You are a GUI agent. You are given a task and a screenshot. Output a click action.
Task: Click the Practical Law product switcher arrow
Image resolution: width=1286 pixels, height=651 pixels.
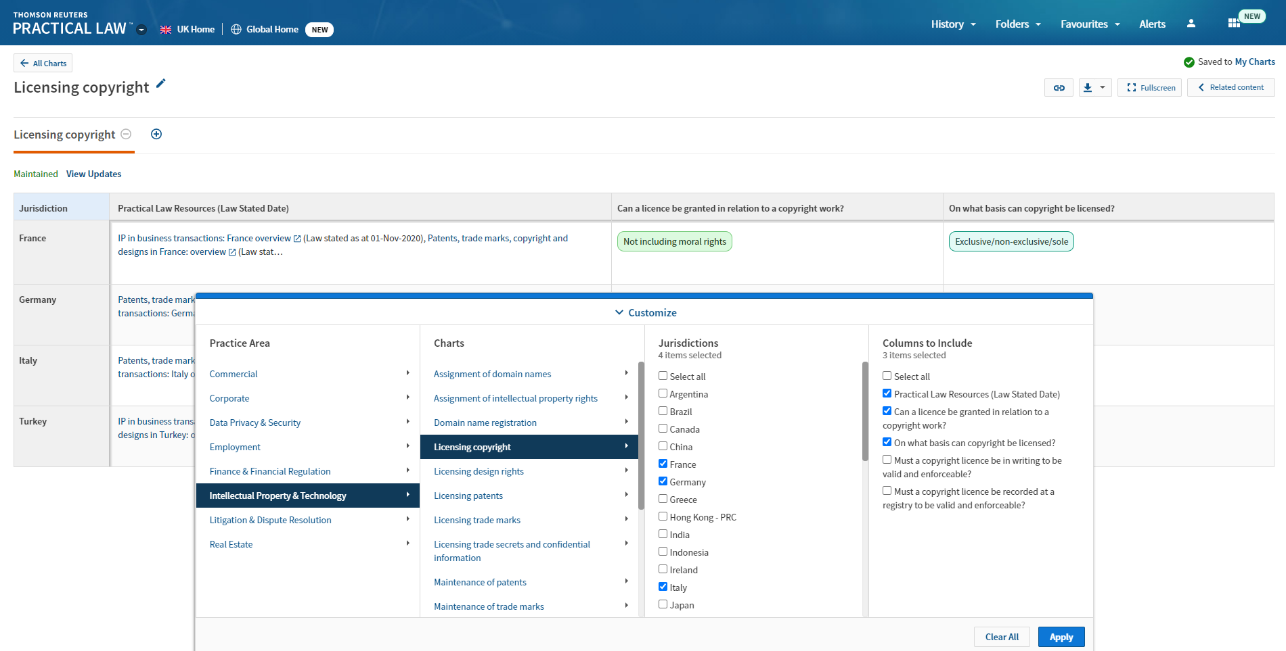point(141,30)
